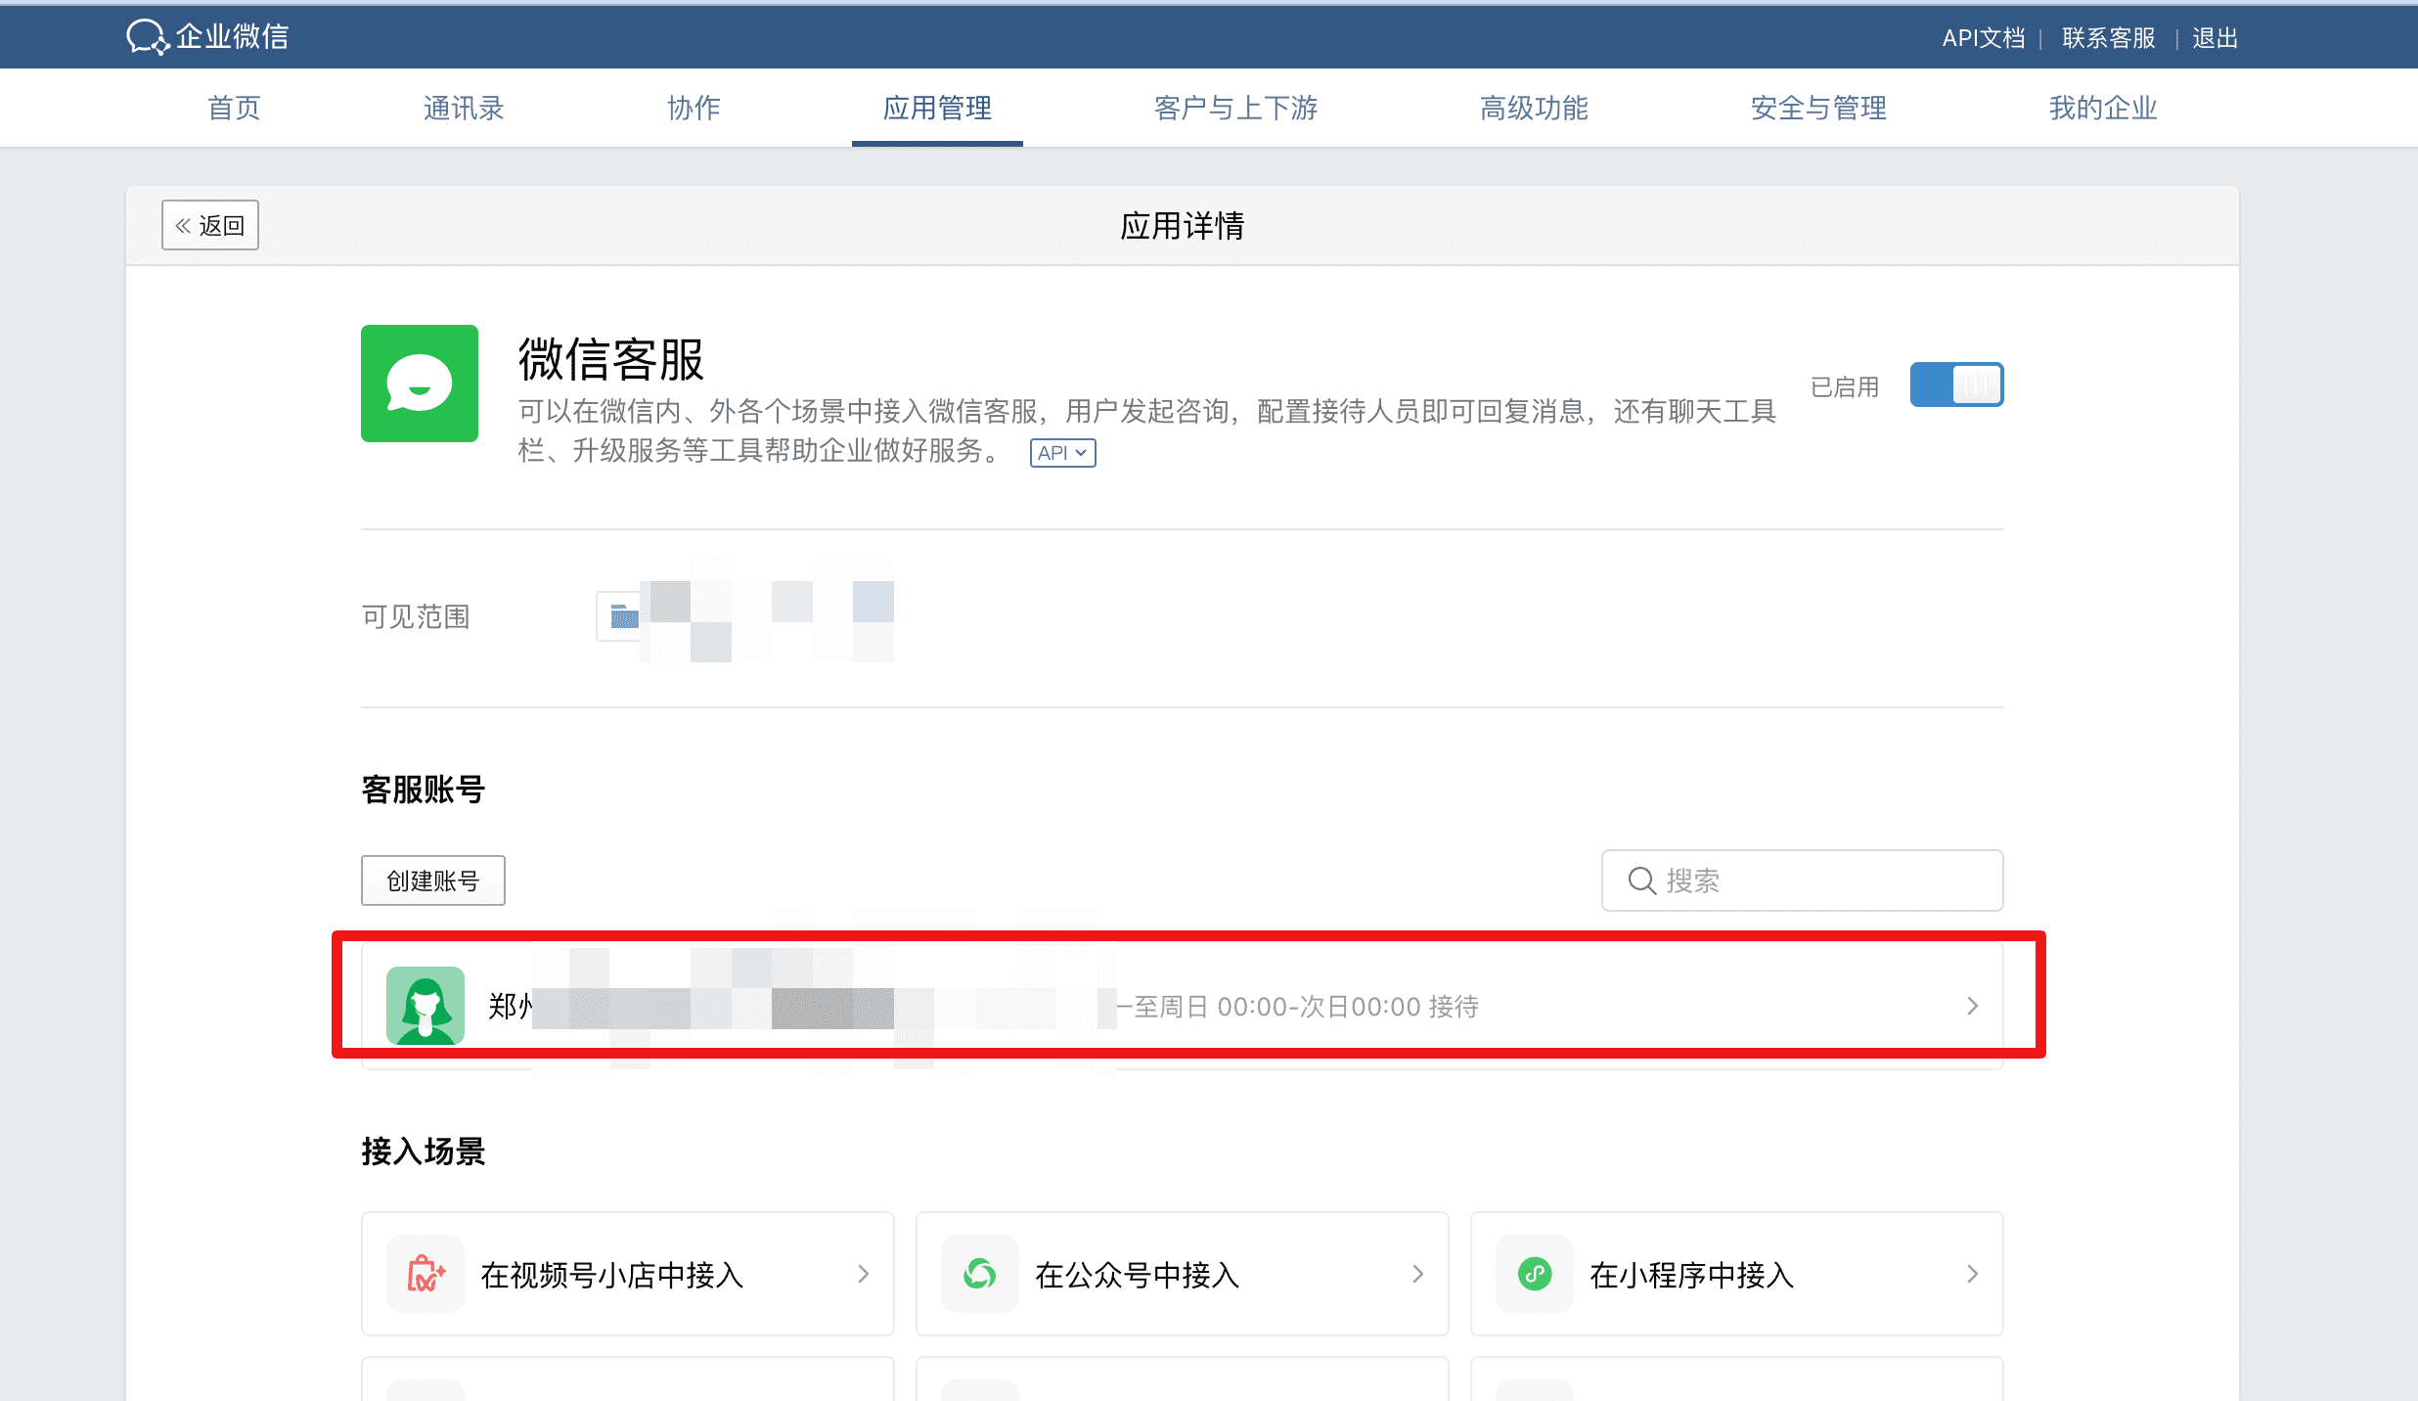Open the API文档 link
The height and width of the screenshot is (1401, 2418).
pyautogui.click(x=1983, y=38)
